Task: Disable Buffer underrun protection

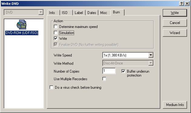Action: click(x=123, y=71)
